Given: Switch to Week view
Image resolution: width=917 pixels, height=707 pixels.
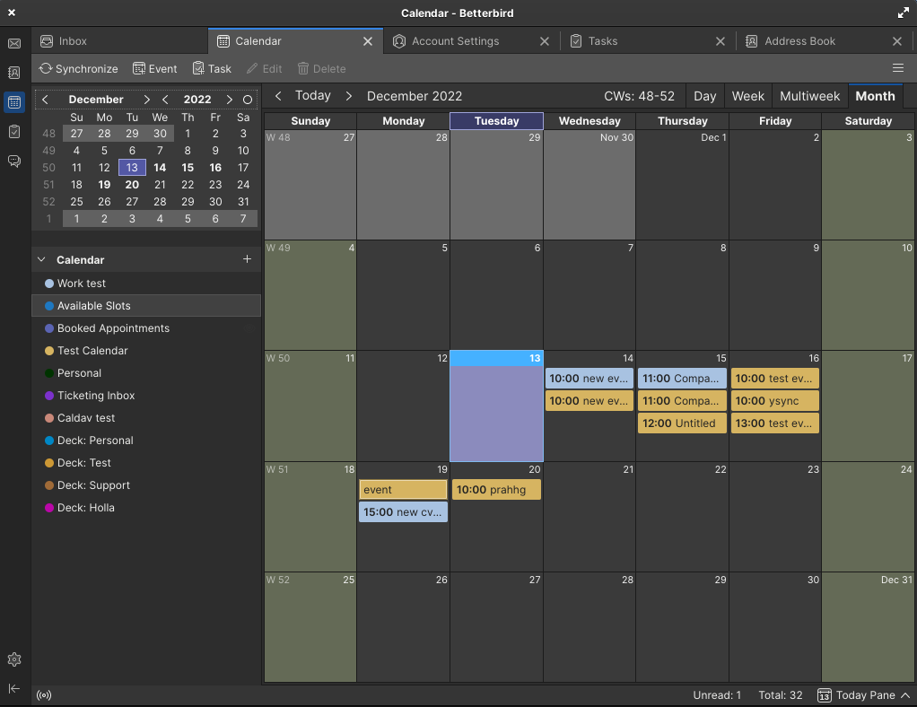Looking at the screenshot, I should point(748,96).
